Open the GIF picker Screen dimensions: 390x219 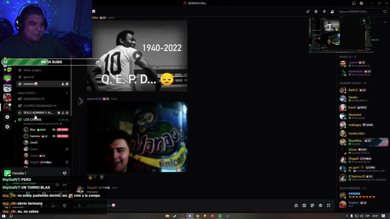tap(304, 206)
